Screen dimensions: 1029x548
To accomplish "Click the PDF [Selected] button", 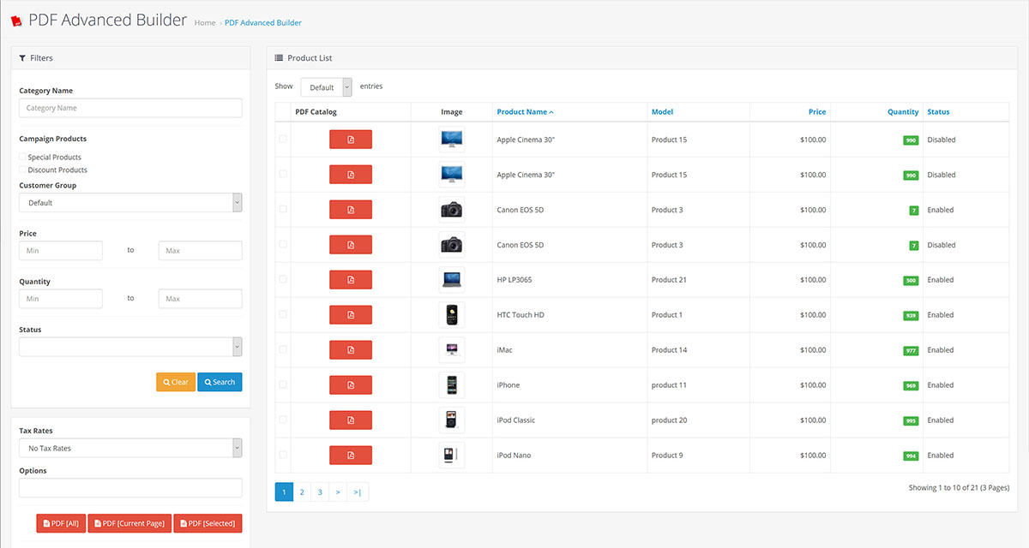I will pos(208,523).
